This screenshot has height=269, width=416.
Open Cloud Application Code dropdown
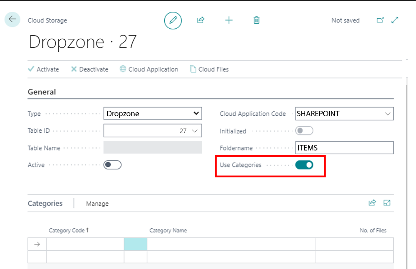tap(388, 114)
